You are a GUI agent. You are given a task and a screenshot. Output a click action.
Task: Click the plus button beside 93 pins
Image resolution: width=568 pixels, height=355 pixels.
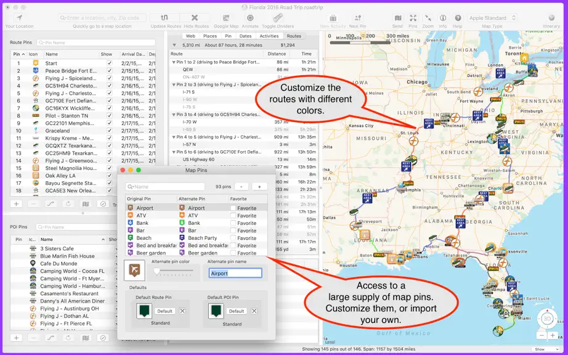(x=259, y=187)
